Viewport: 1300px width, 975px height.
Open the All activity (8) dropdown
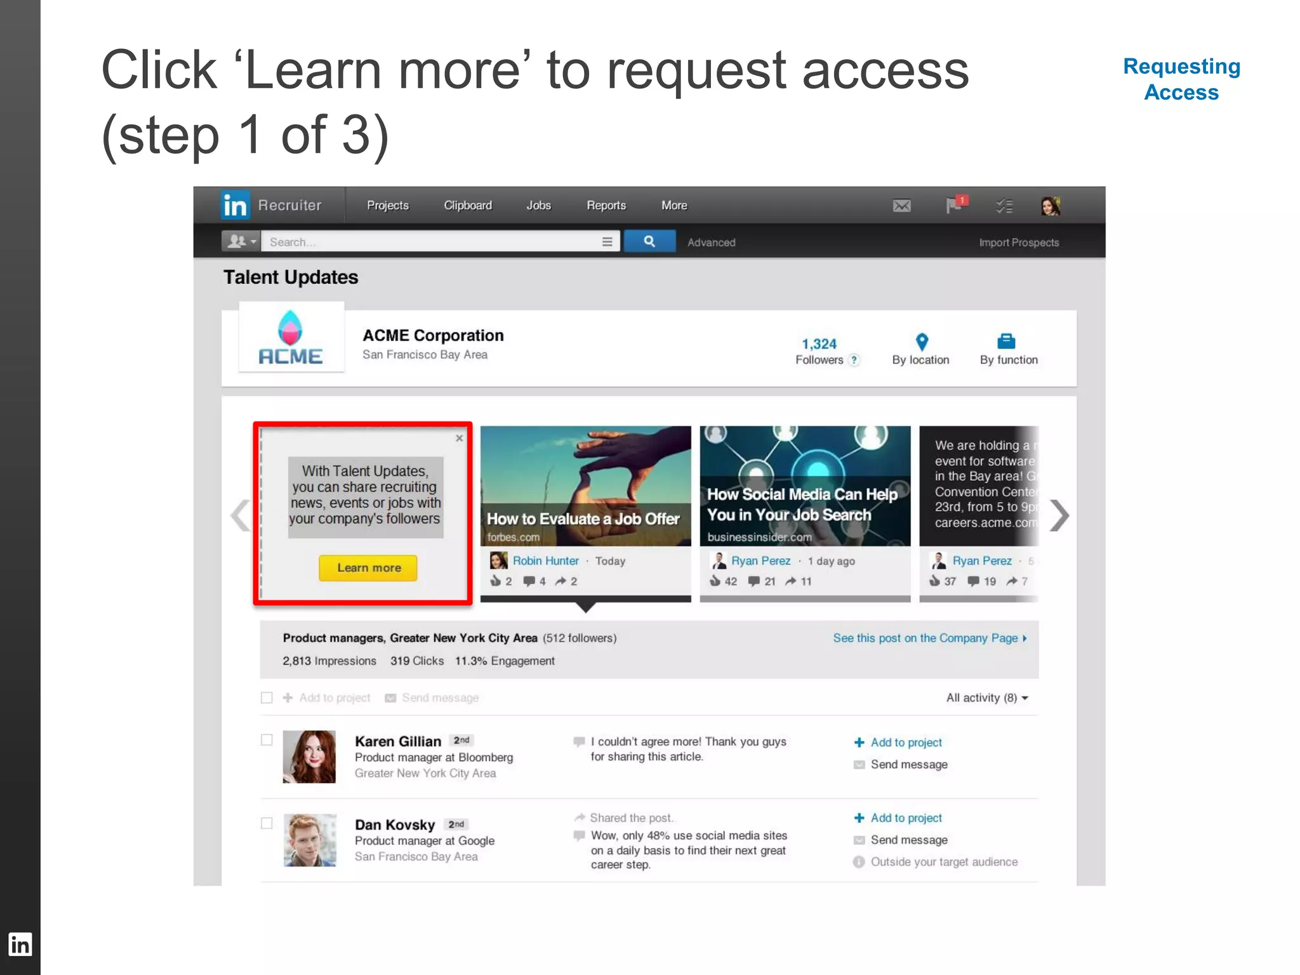987,698
